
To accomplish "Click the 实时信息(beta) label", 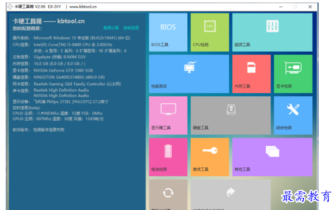I will pyautogui.click(x=27, y=108).
